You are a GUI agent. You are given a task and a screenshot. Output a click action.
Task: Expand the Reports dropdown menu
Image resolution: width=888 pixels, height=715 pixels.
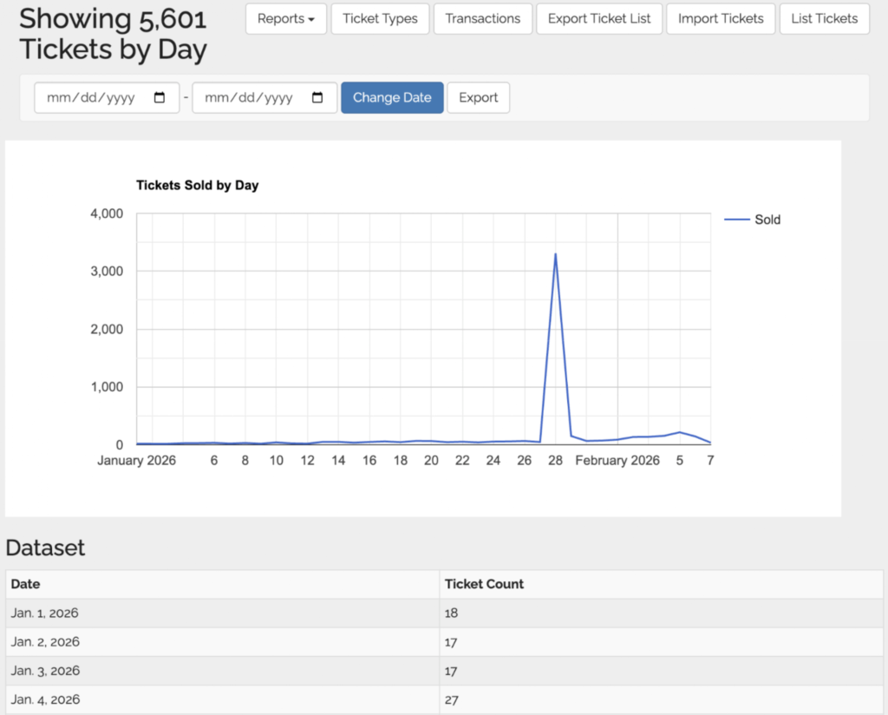(285, 18)
